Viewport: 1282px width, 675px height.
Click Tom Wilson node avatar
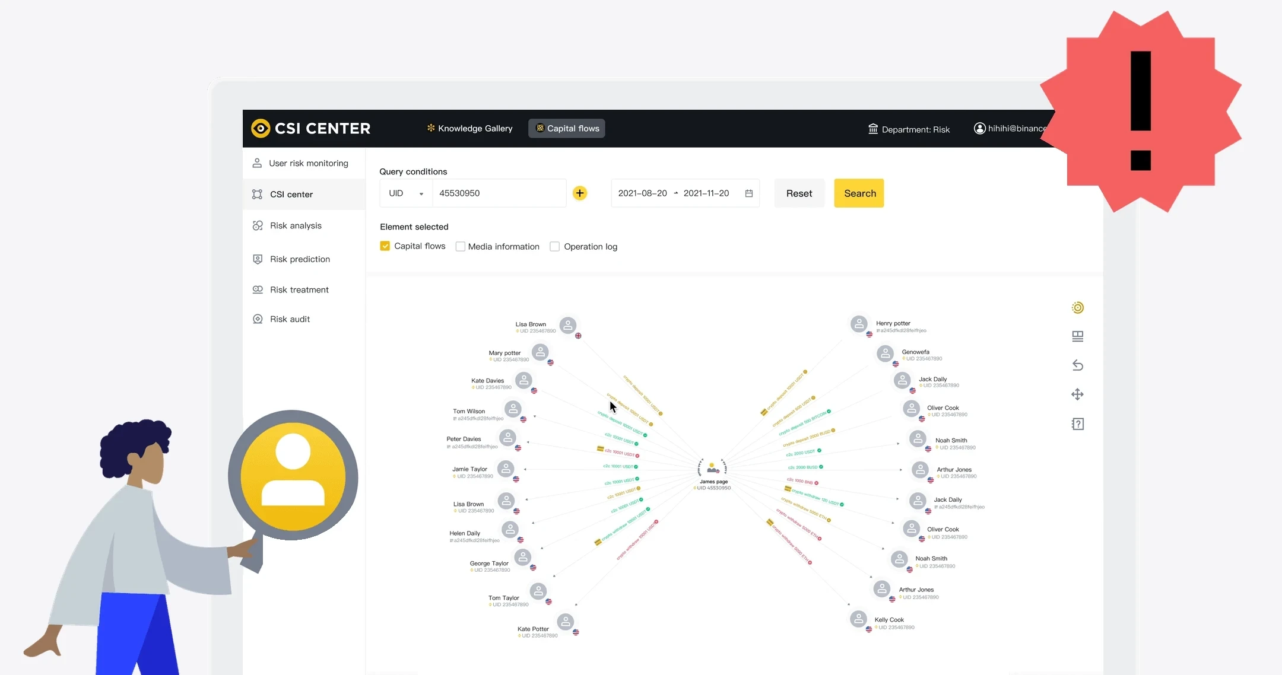(x=513, y=409)
